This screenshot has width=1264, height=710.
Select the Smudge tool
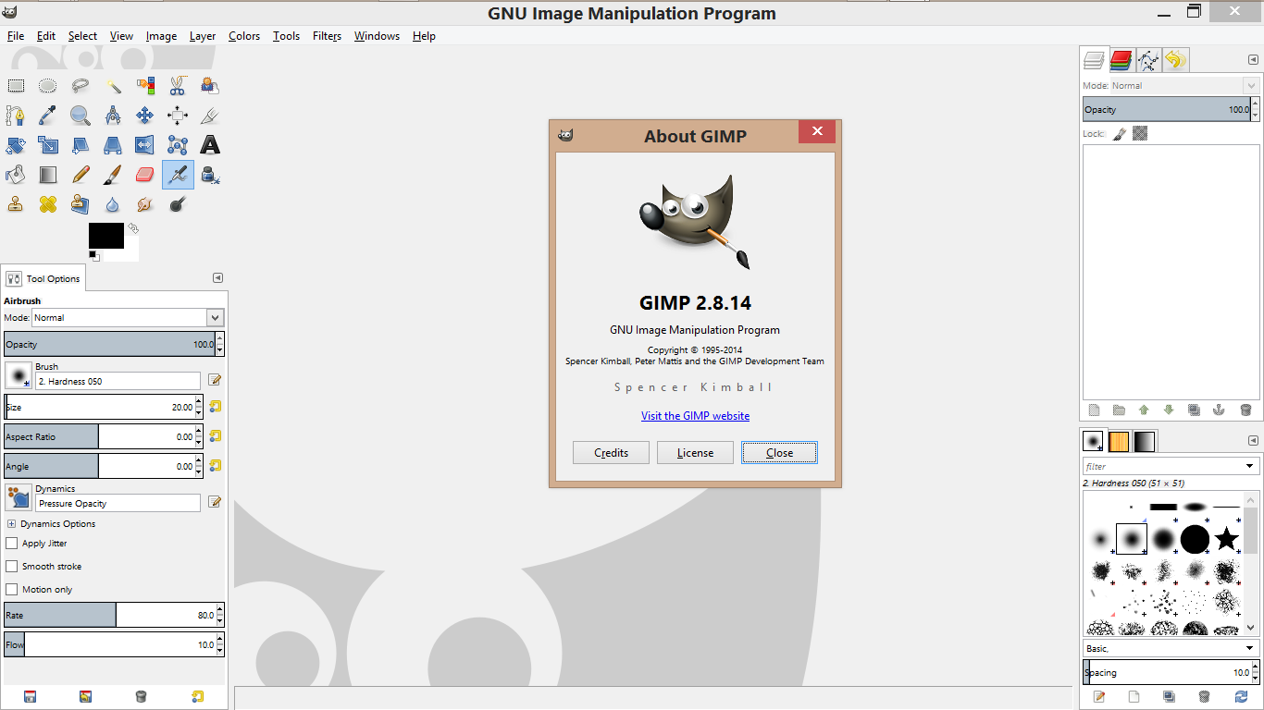pyautogui.click(x=145, y=204)
